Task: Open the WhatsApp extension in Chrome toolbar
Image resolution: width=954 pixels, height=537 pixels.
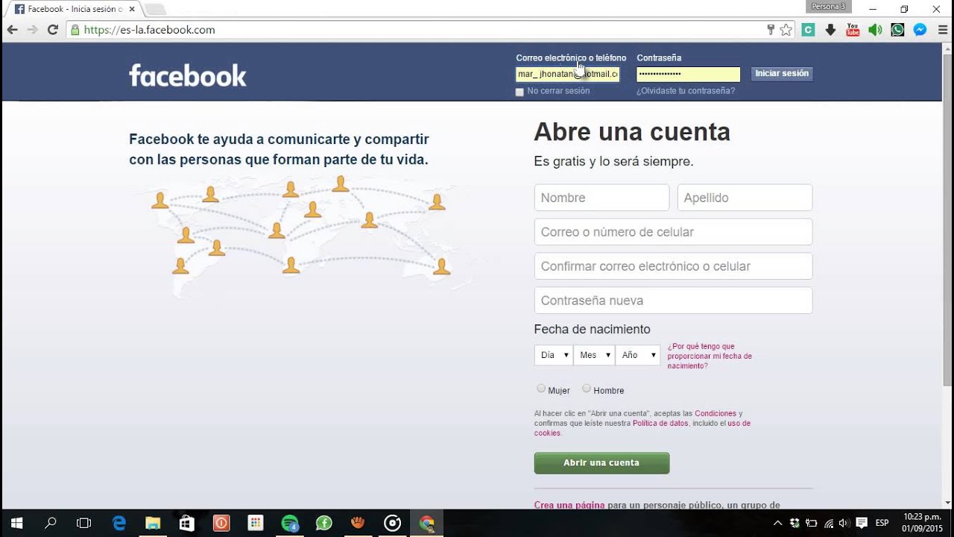Action: pyautogui.click(x=897, y=30)
